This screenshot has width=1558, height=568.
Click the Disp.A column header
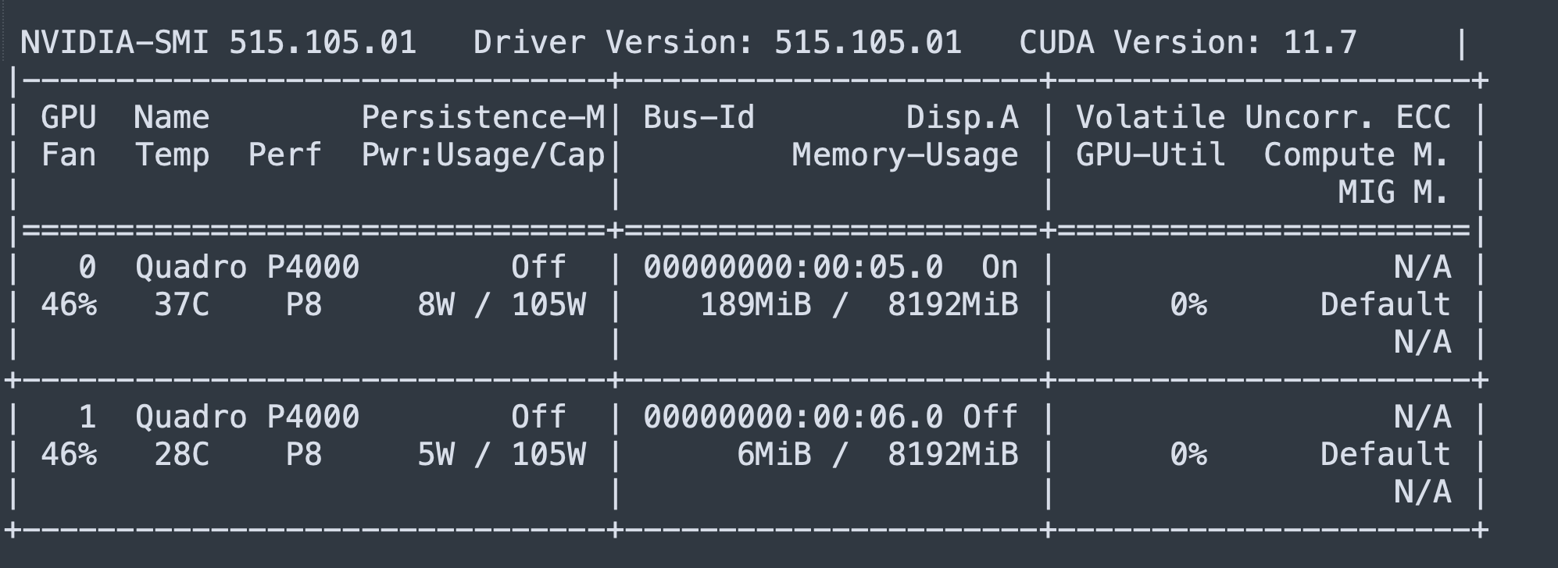[962, 118]
